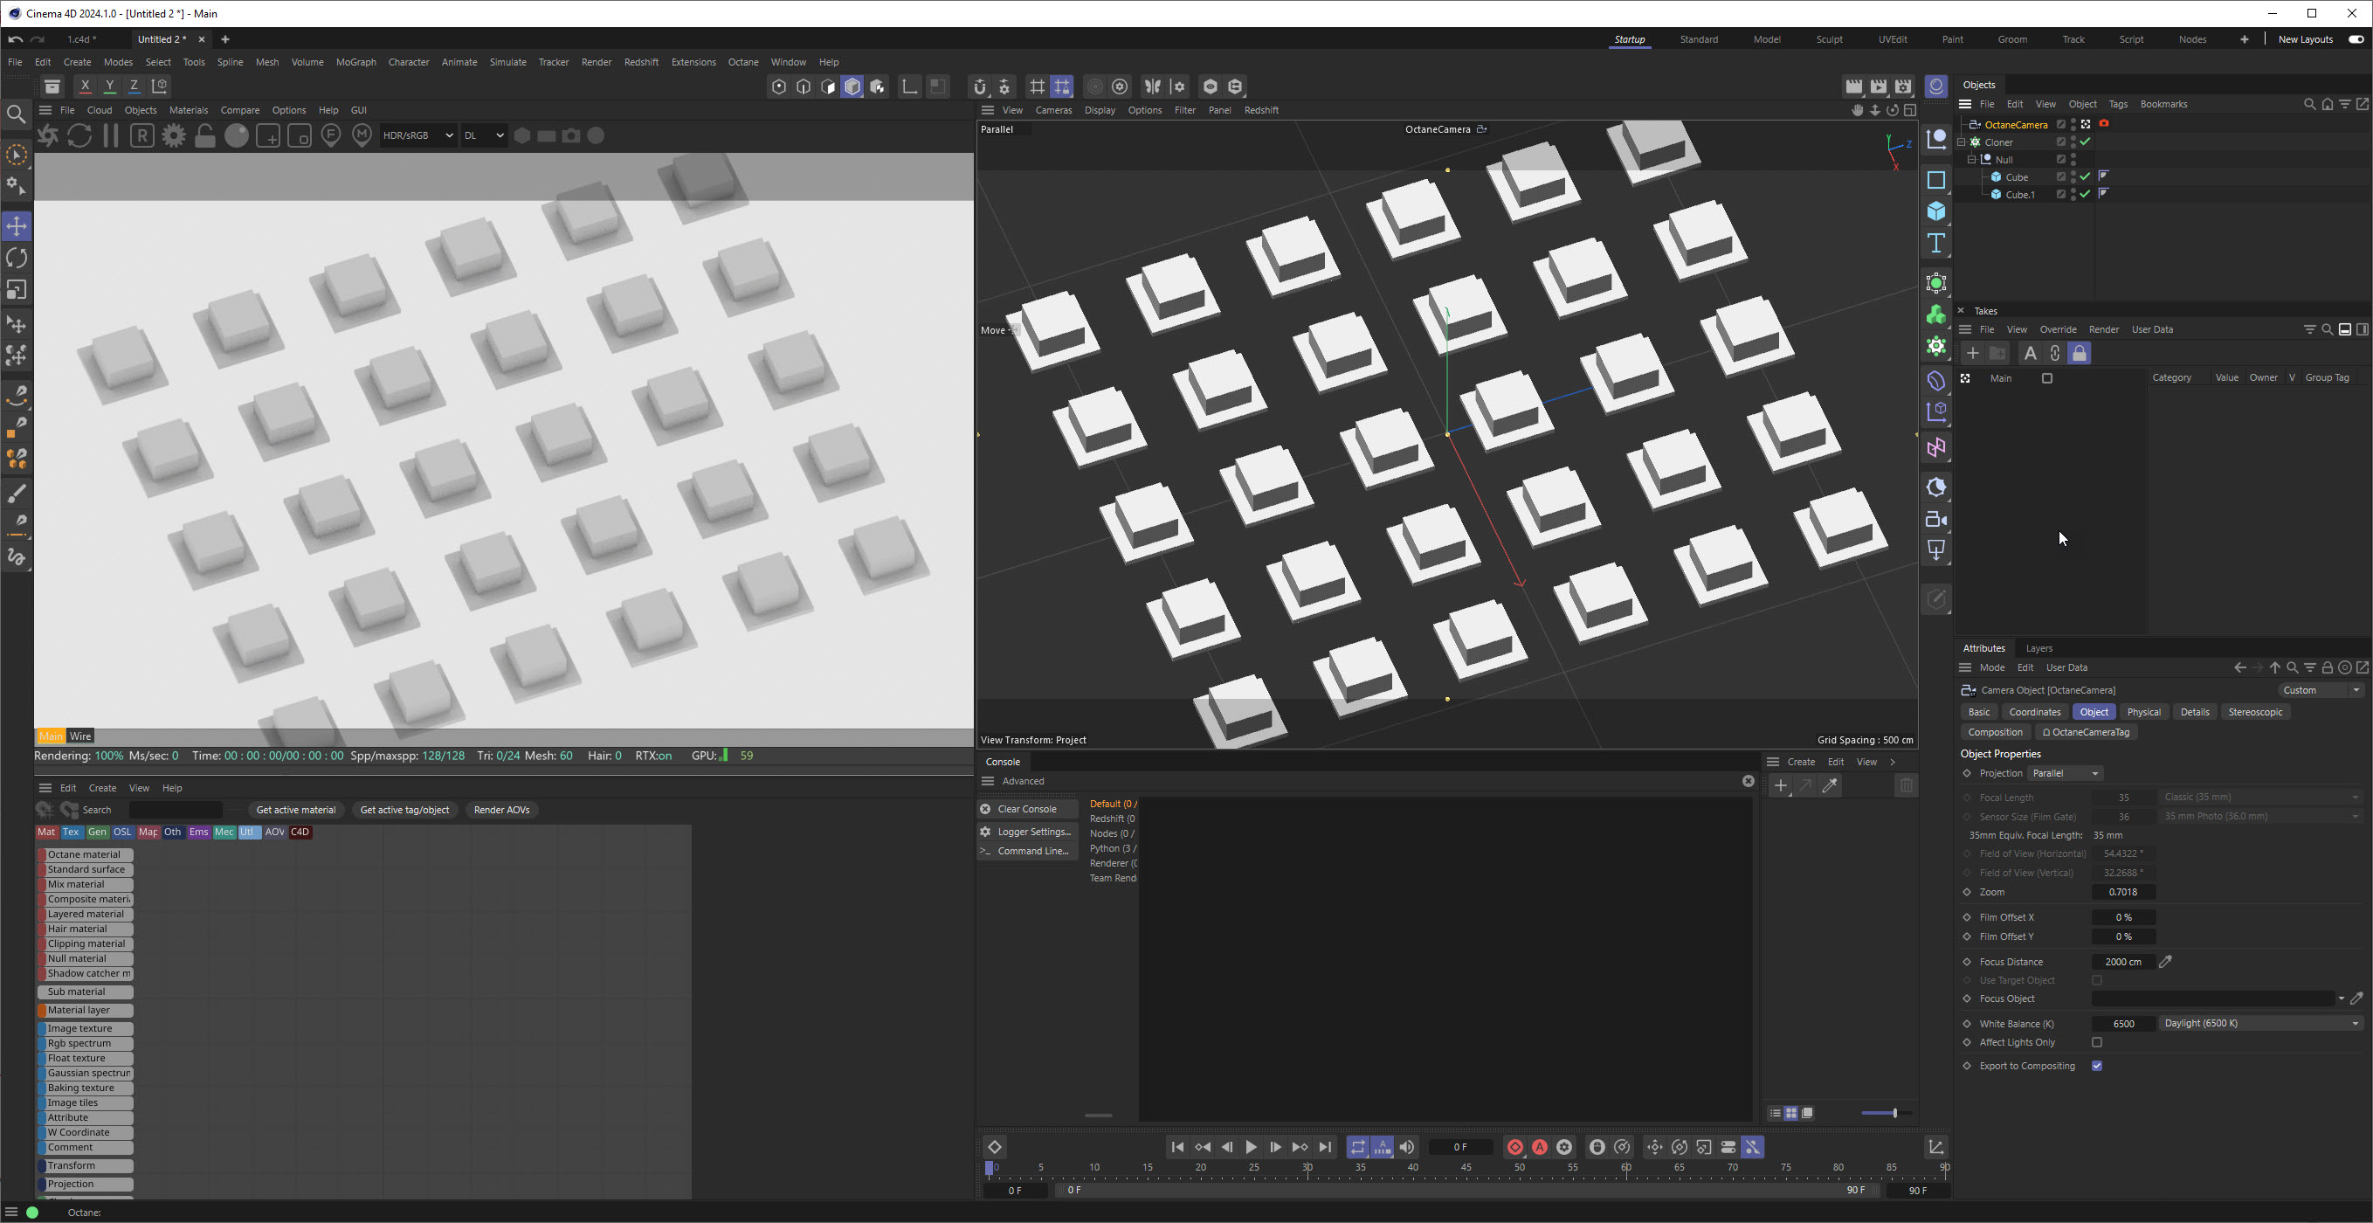The image size is (2373, 1223).
Task: Click Go to End of animation button
Action: 1325,1147
